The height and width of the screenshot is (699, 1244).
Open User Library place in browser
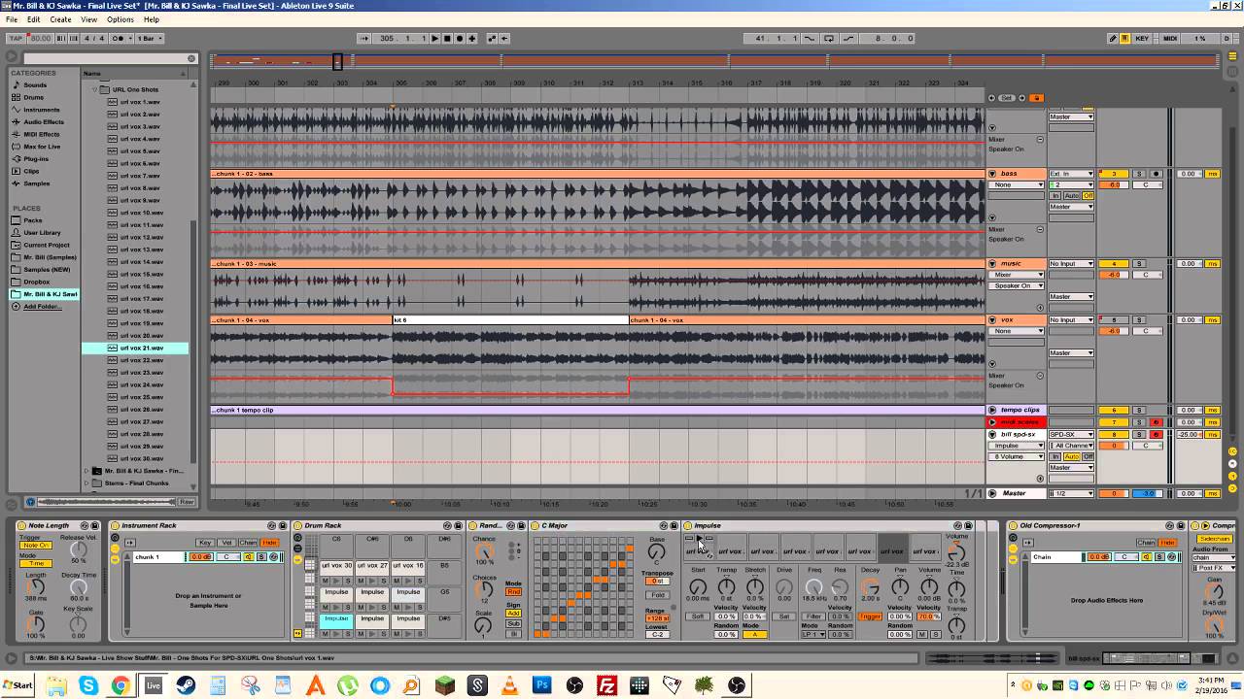point(42,233)
